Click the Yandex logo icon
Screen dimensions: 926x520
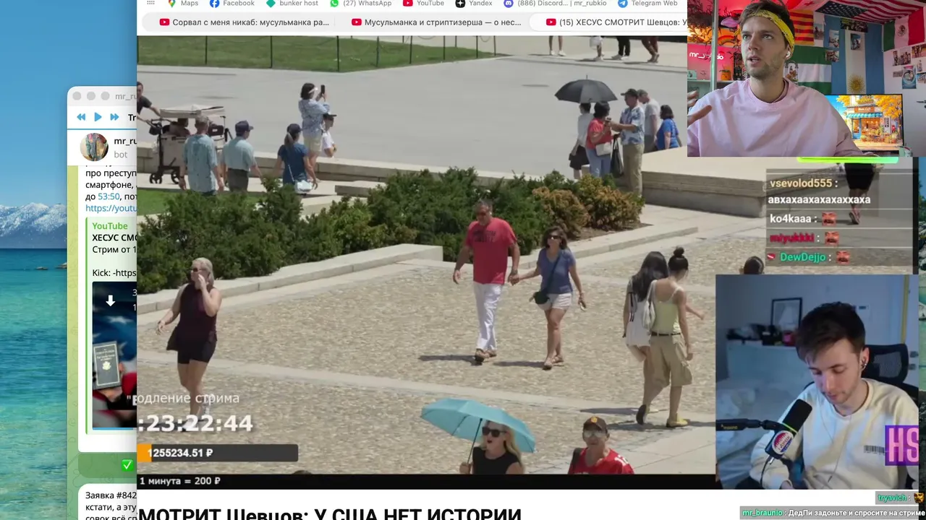[460, 4]
